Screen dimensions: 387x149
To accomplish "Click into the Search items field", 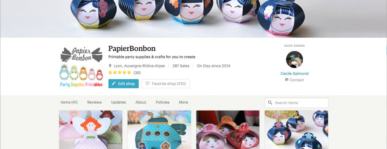I will pyautogui.click(x=299, y=103).
